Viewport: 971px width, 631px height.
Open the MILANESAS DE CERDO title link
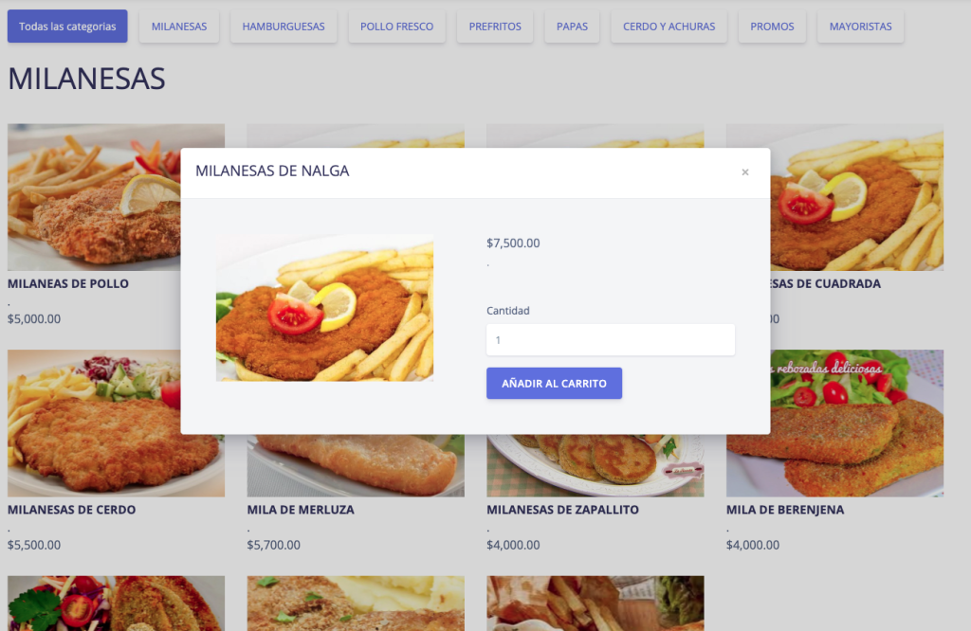point(71,510)
